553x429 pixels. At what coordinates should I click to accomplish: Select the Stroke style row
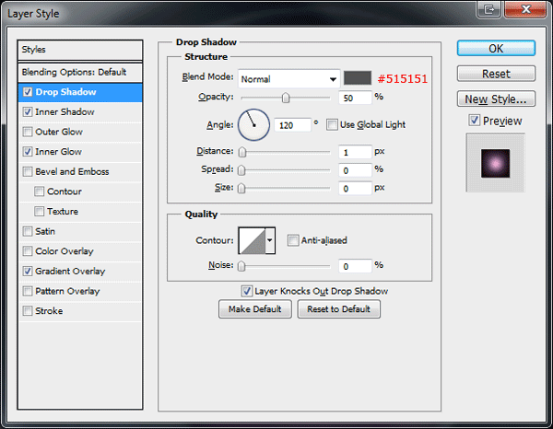pos(80,311)
